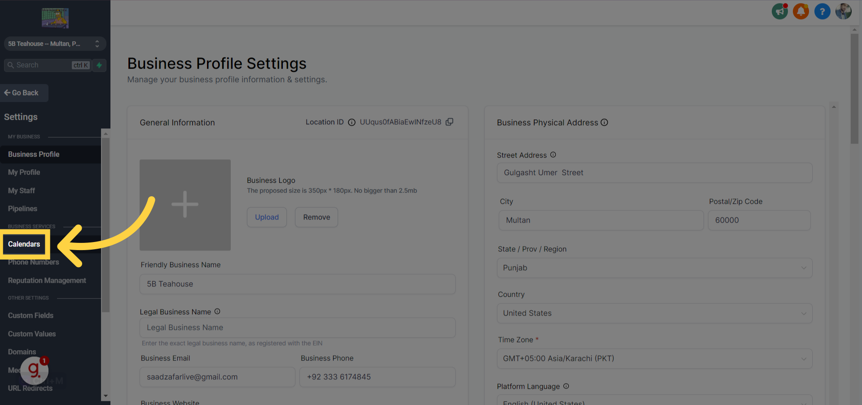The image size is (862, 405).
Task: Open Business Profile in sidebar
Action: pyautogui.click(x=50, y=154)
